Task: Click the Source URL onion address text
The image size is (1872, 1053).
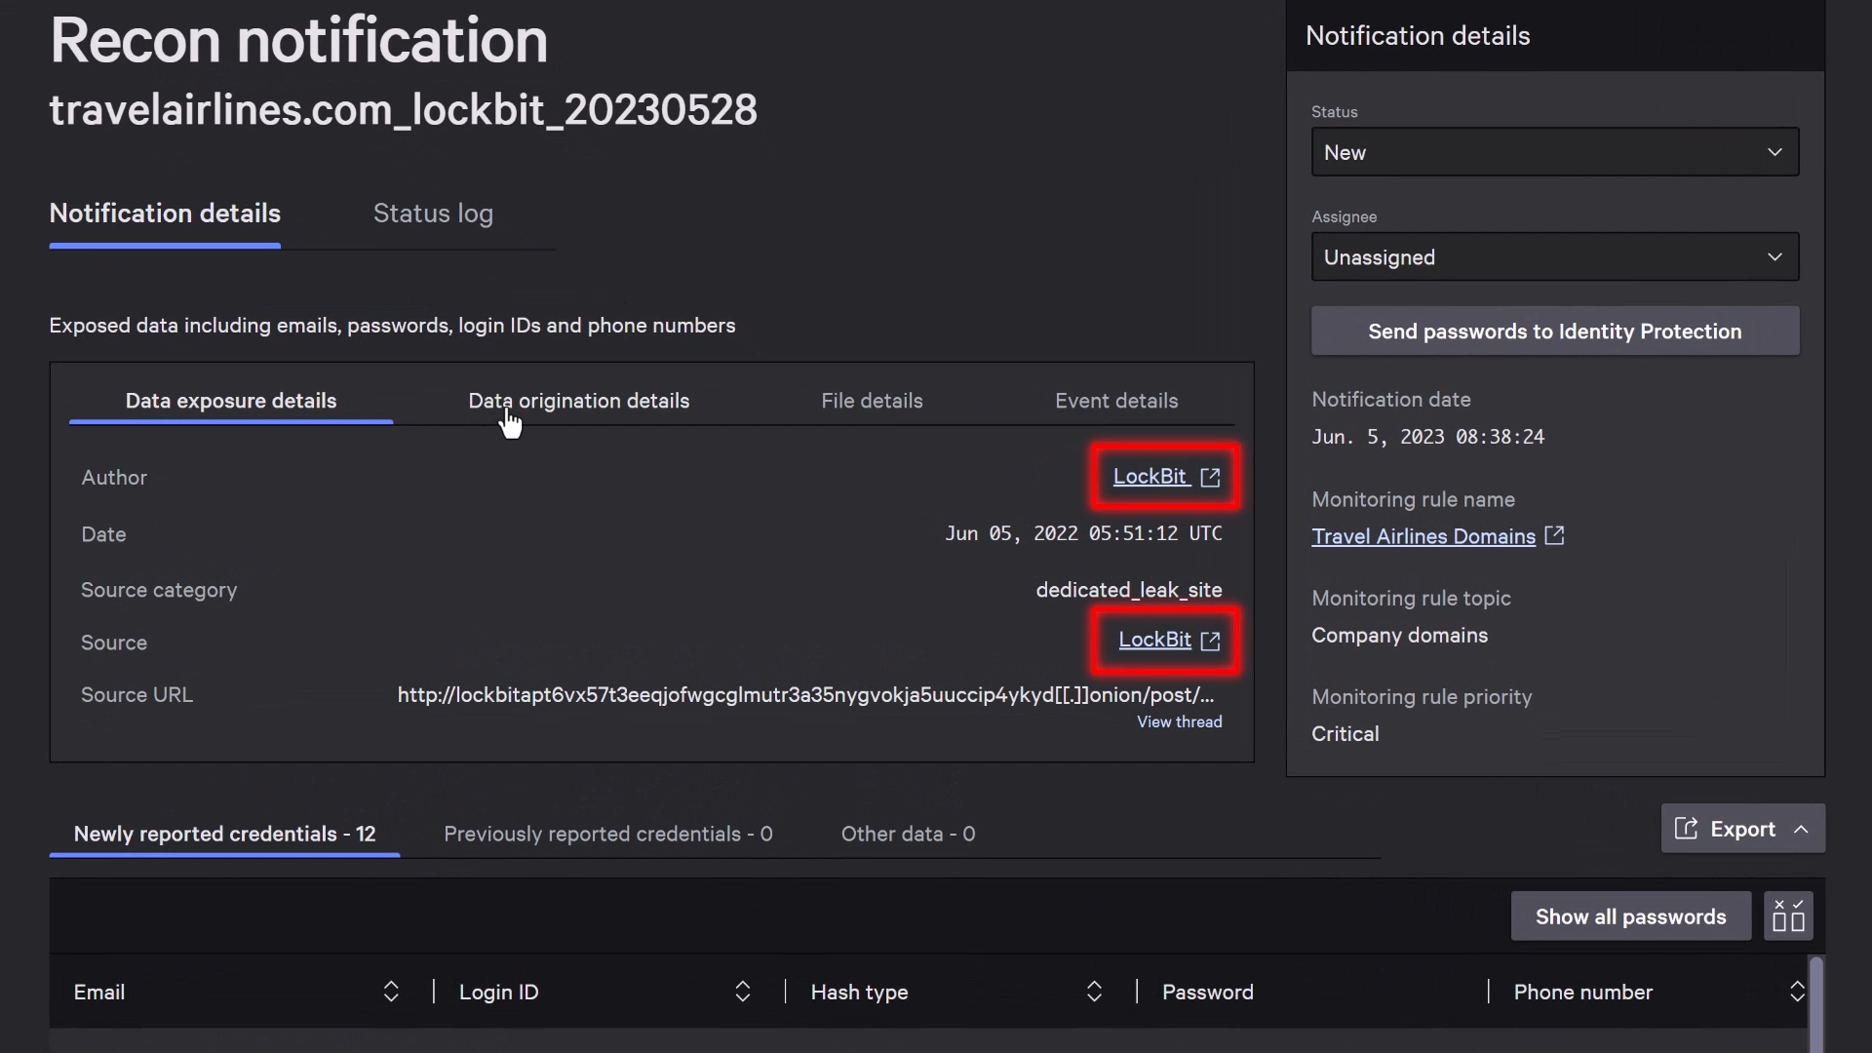Action: click(x=805, y=695)
